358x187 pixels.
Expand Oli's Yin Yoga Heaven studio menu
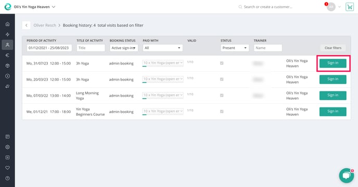click(x=34, y=7)
